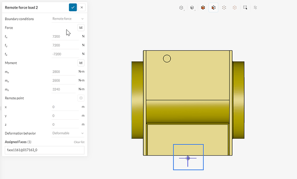The height and width of the screenshot is (179, 297).
Task: Confirm the load with the blue checkmark button
Action: pos(73,7)
